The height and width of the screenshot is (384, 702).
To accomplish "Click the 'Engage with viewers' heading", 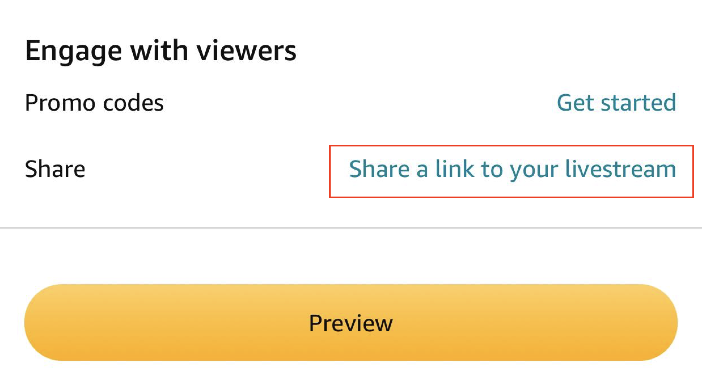I will pyautogui.click(x=160, y=51).
